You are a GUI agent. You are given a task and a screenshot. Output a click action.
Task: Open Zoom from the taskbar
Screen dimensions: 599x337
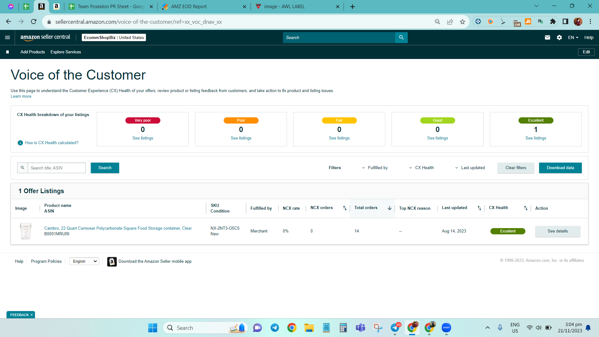click(x=446, y=328)
